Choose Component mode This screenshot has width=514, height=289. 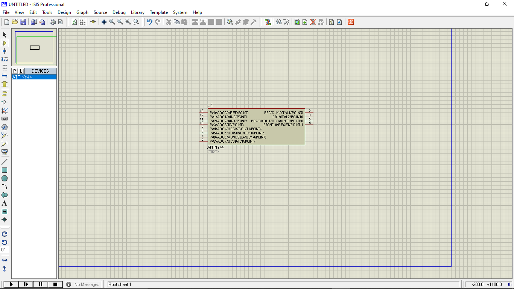tap(5, 43)
